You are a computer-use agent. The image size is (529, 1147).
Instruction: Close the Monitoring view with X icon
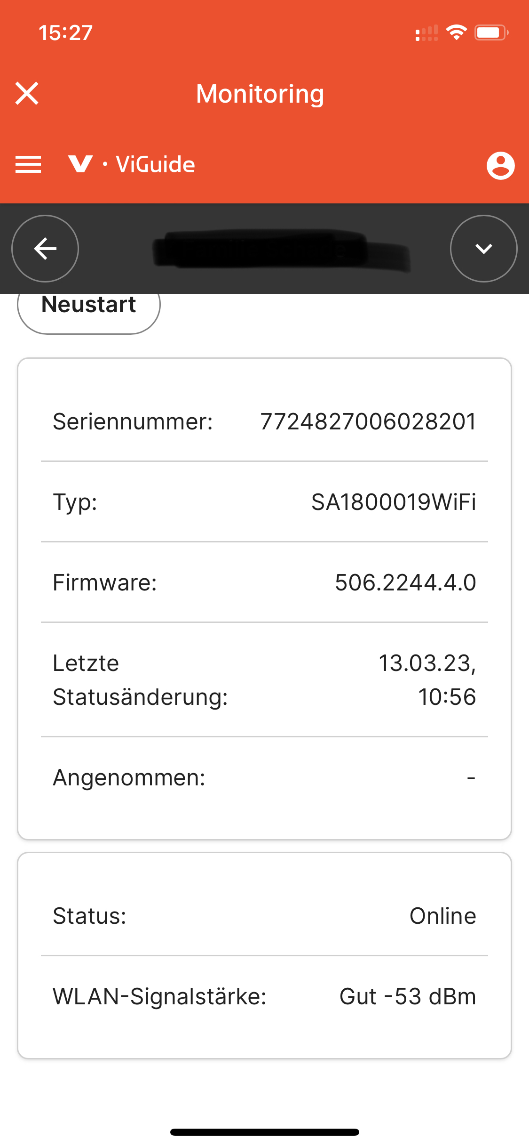(x=27, y=93)
